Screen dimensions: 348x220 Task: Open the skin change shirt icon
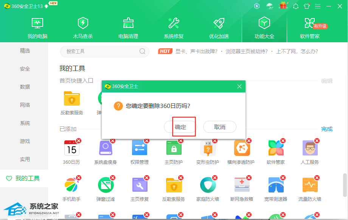306,6
